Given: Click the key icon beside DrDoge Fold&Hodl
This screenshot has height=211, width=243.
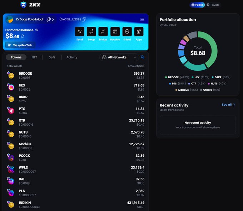Looking at the screenshot, I should pyautogui.click(x=49, y=19).
